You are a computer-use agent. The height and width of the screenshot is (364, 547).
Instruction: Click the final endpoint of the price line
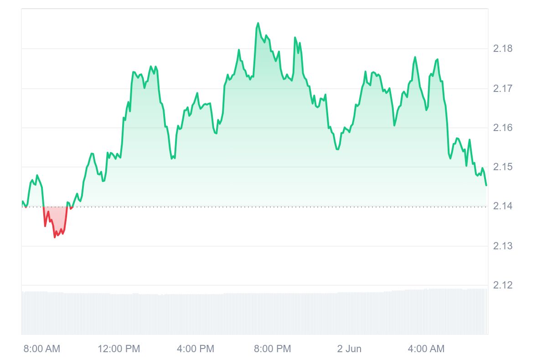click(486, 185)
